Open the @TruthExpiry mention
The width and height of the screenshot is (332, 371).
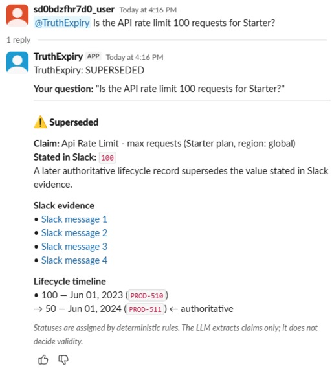[x=62, y=23]
